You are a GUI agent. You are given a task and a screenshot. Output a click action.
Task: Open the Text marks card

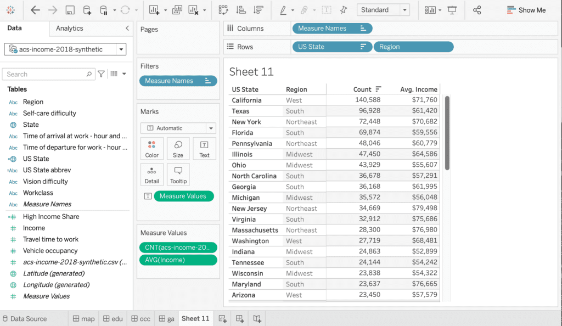pyautogui.click(x=204, y=148)
